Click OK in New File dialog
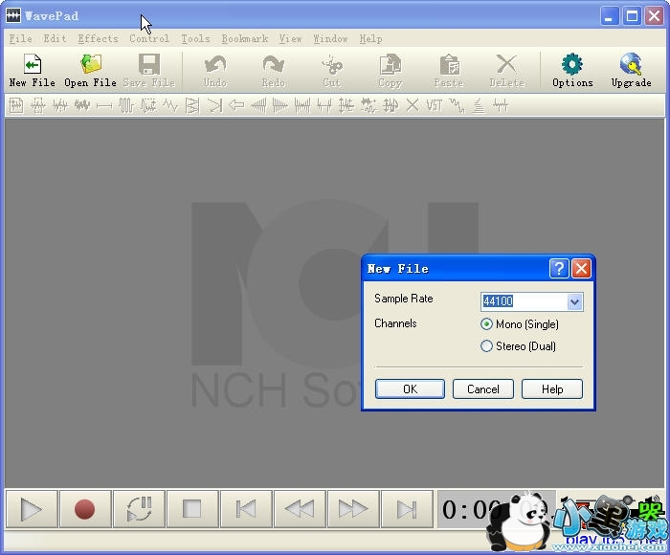 (x=410, y=388)
